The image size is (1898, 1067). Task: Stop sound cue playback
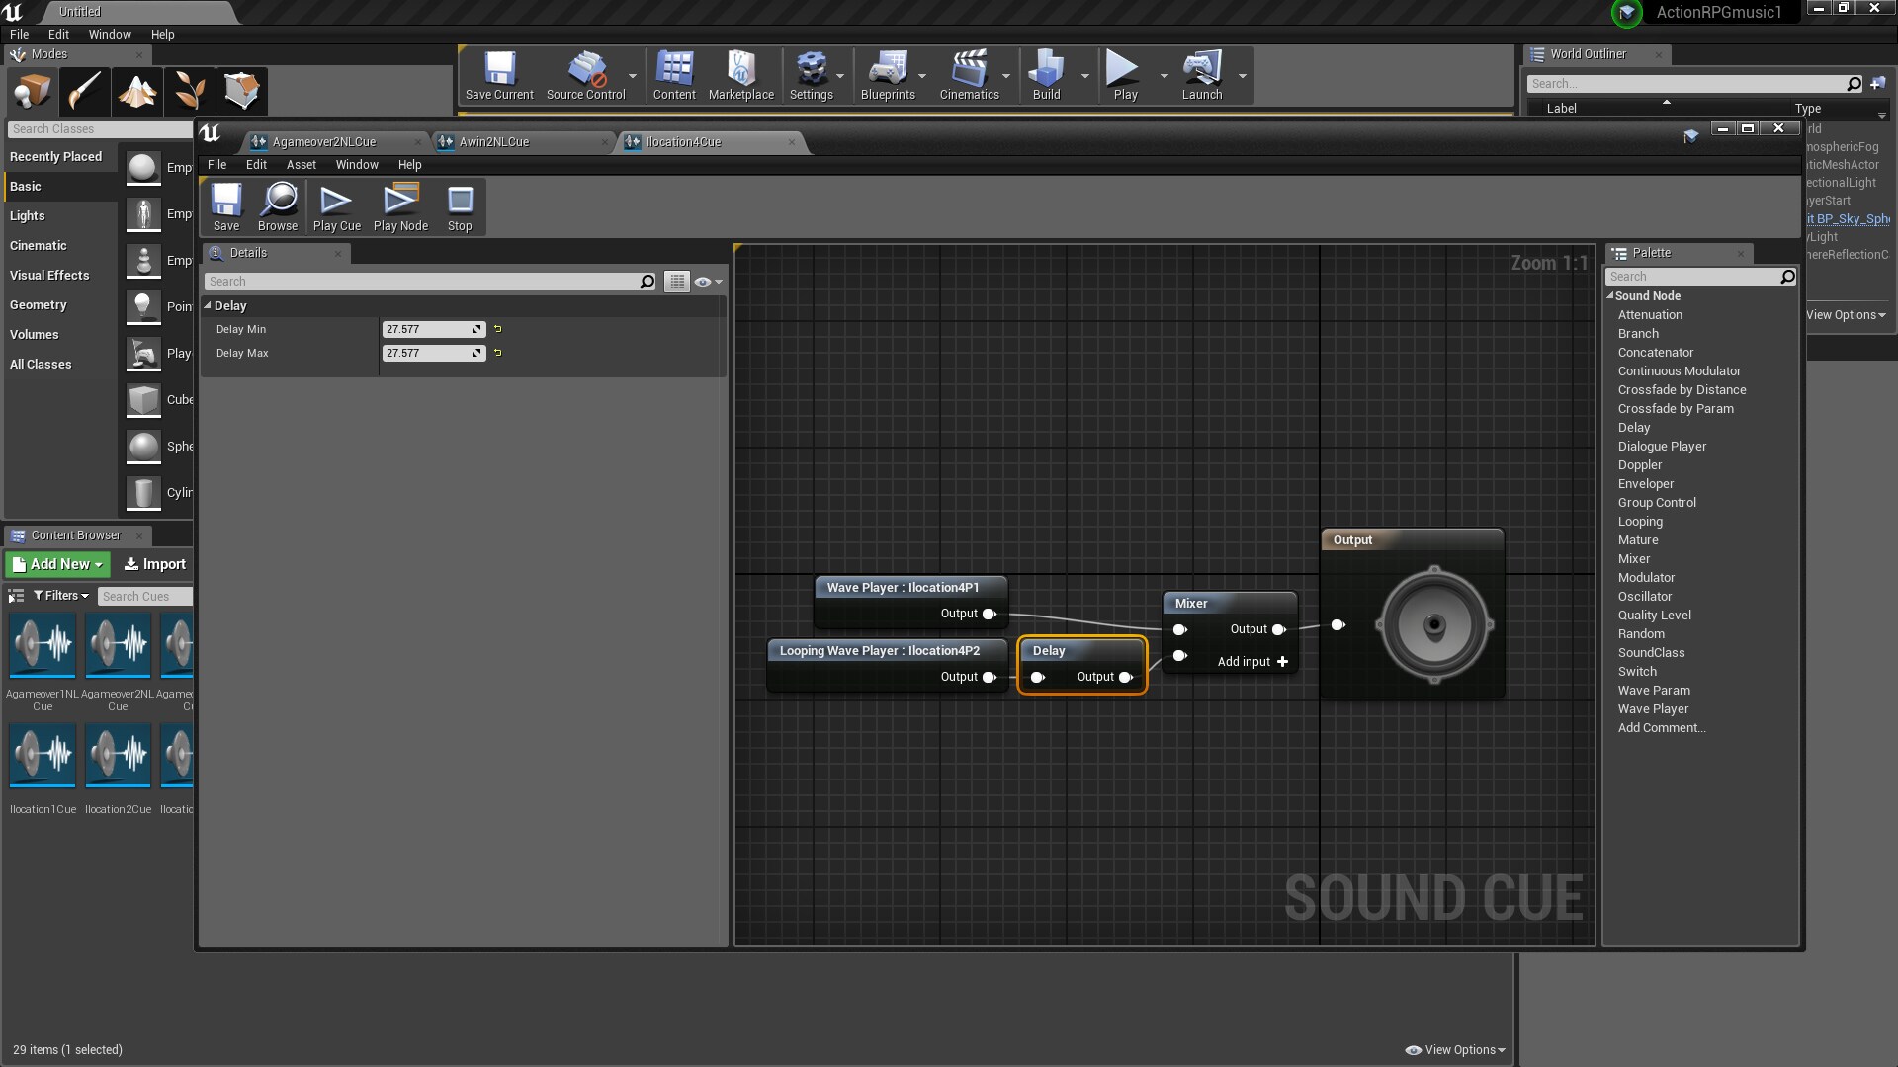(460, 206)
